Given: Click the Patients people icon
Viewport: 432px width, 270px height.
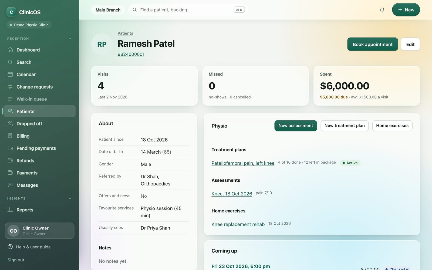Looking at the screenshot, I should pyautogui.click(x=10, y=111).
